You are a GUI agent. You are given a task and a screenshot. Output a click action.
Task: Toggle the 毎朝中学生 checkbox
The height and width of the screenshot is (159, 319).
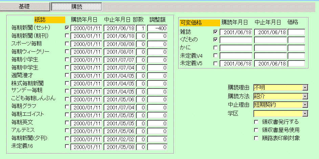[x=67, y=67]
